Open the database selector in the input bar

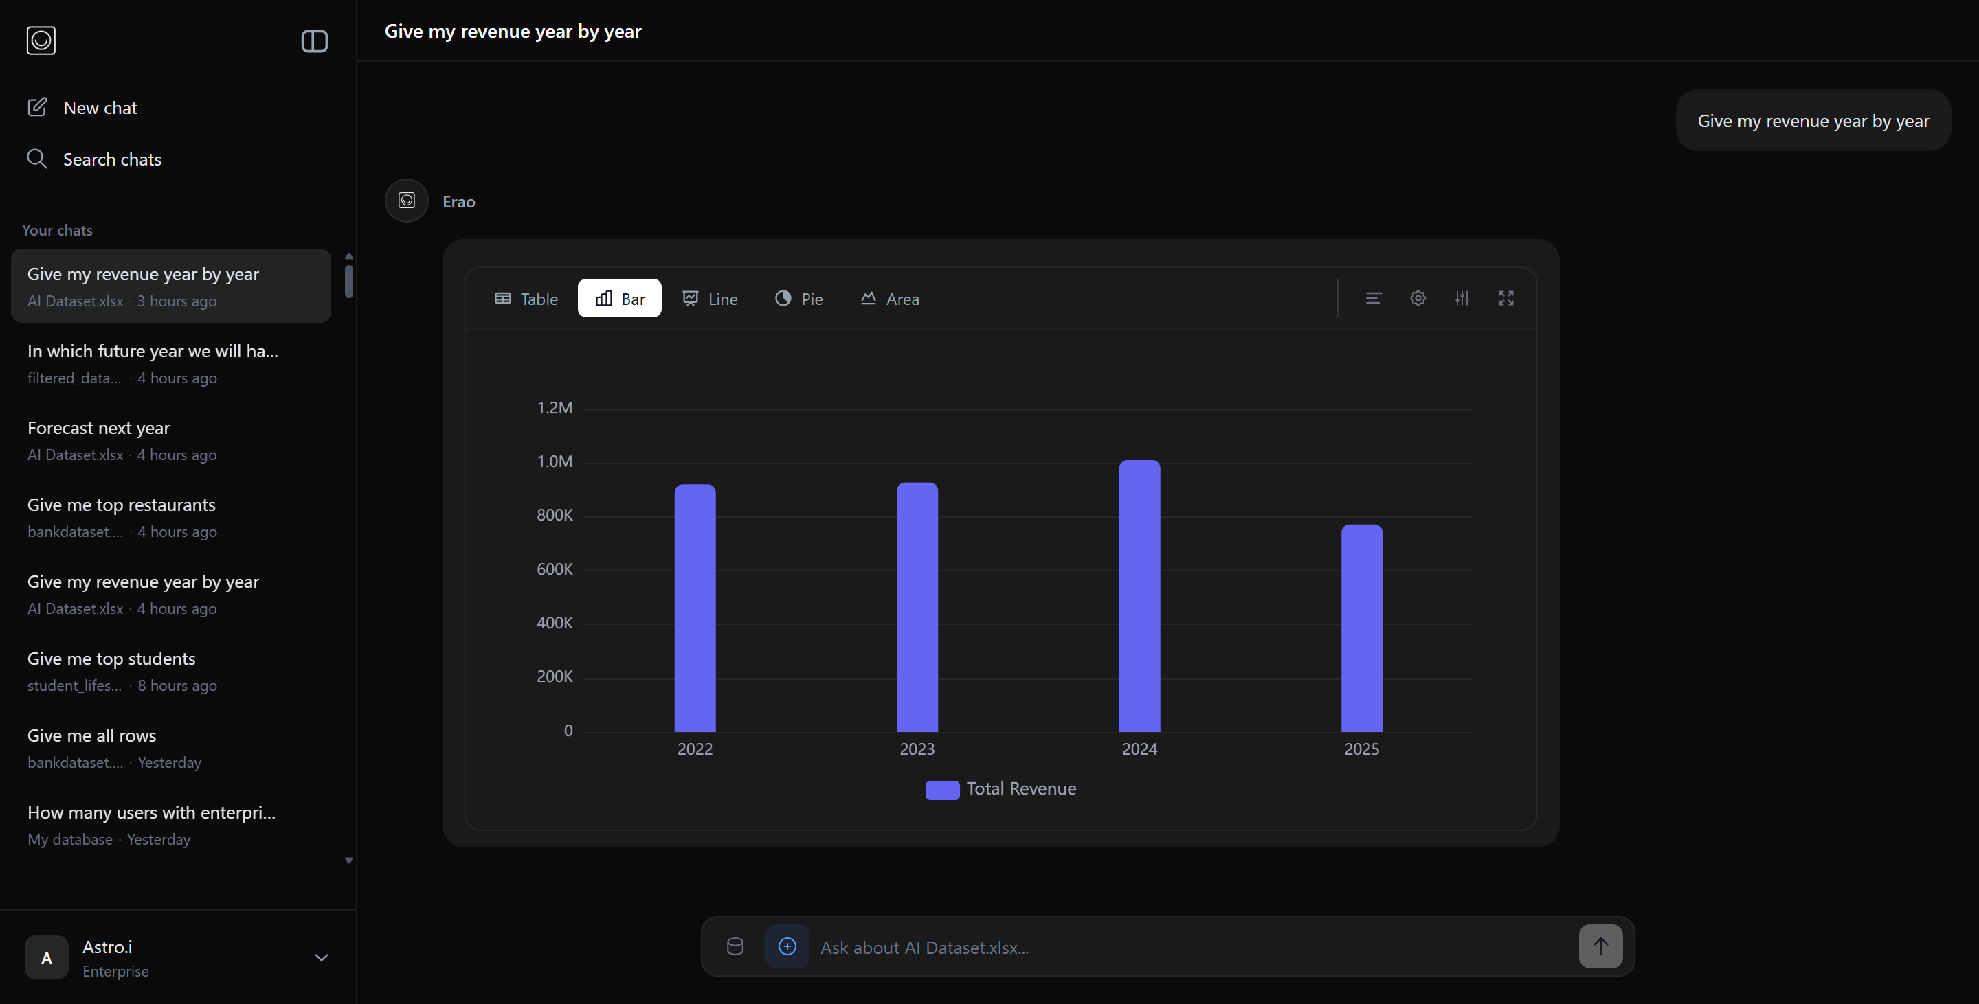(735, 946)
